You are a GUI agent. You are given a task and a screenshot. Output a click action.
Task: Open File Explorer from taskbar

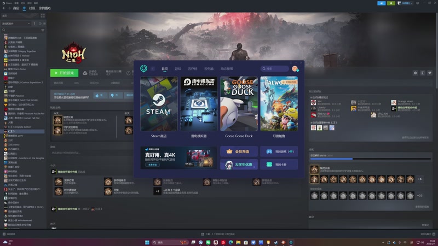pos(238,242)
